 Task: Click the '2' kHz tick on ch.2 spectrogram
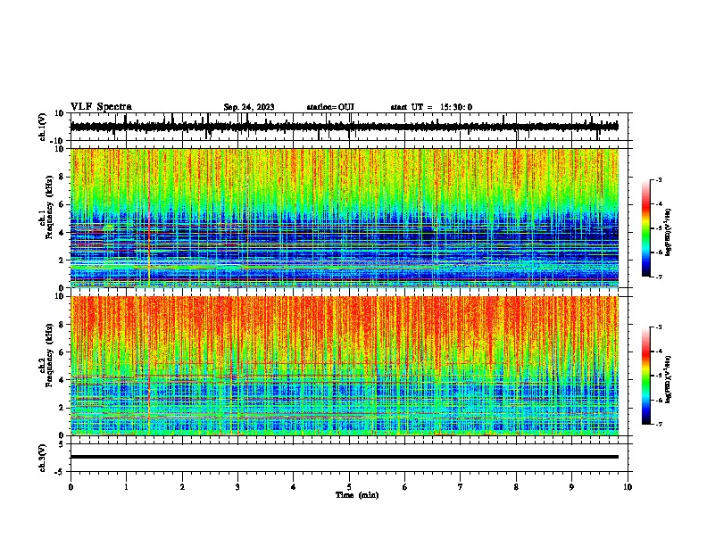tap(62, 408)
